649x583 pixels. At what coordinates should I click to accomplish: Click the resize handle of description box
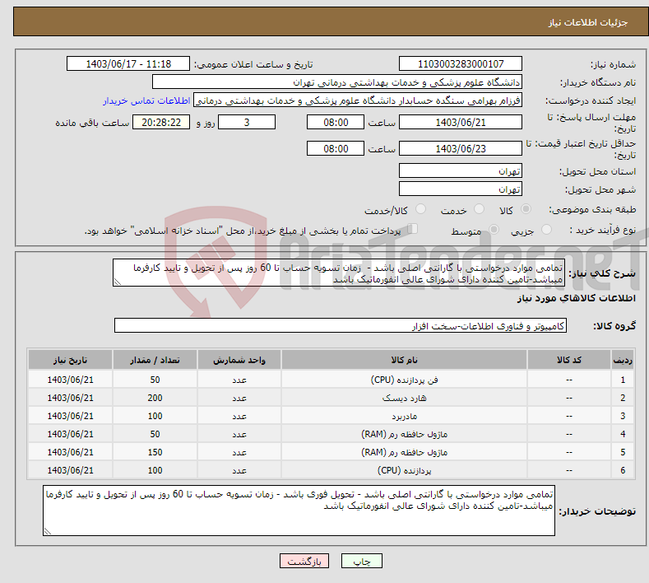[x=118, y=282]
